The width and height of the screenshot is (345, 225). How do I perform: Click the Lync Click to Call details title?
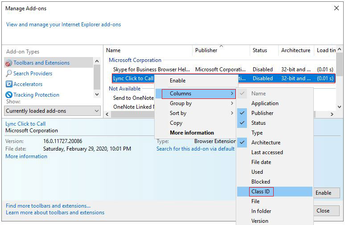25,124
